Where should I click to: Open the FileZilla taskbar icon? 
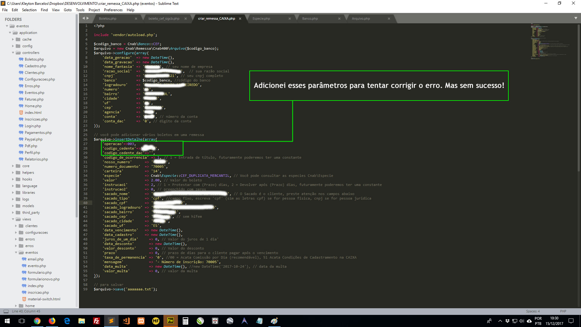pos(97,321)
